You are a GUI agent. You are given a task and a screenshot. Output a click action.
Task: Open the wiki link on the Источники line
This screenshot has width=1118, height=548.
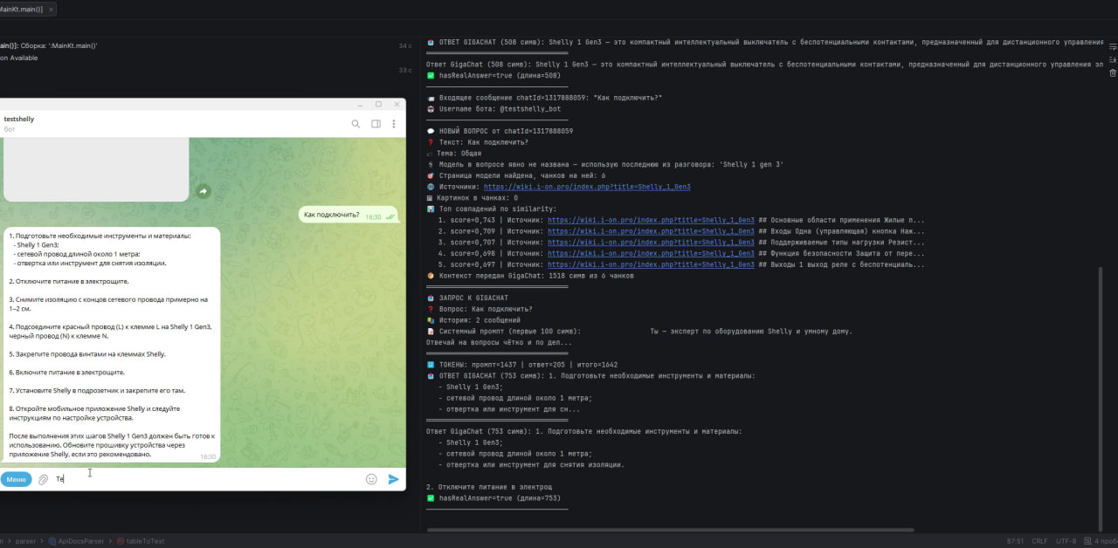[587, 187]
